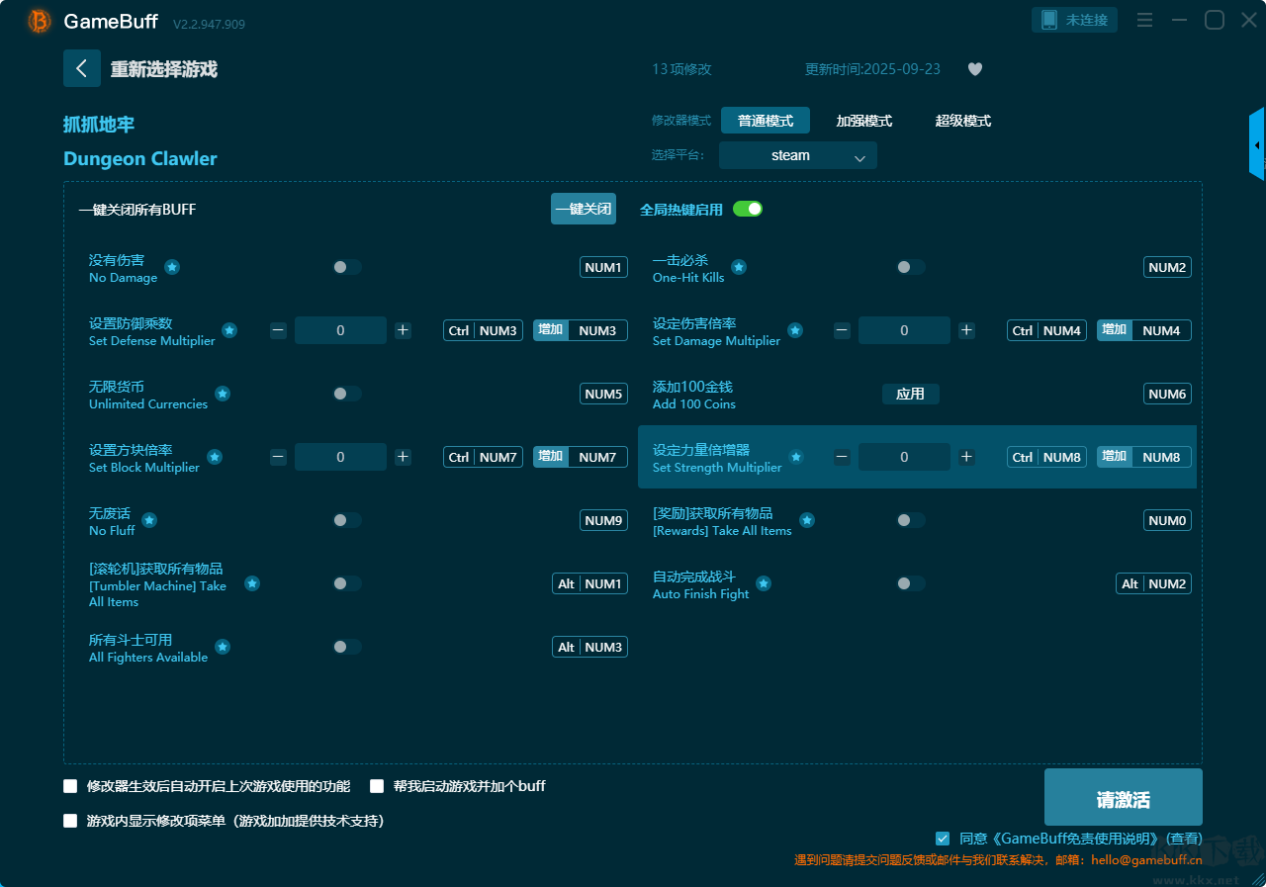Open the steam platform dropdown
This screenshot has width=1266, height=887.
pyautogui.click(x=797, y=155)
